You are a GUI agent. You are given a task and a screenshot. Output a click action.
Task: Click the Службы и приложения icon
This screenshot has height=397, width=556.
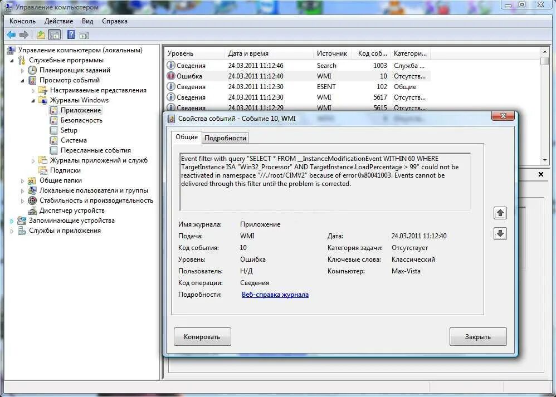pos(22,231)
